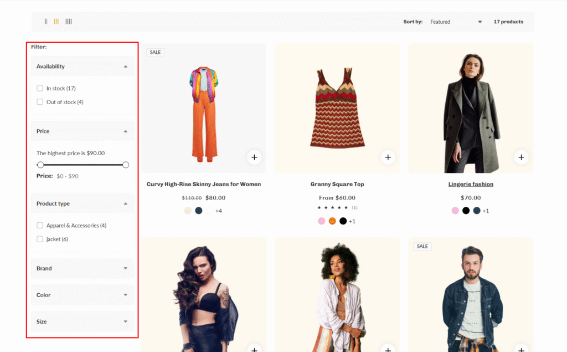Collapse the Availability filter section
Image resolution: width=567 pixels, height=352 pixels.
coord(82,67)
